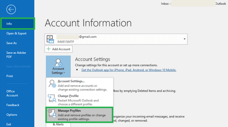Choose Account Settings... from the dropdown menu
228x127 pixels.
[80, 85]
